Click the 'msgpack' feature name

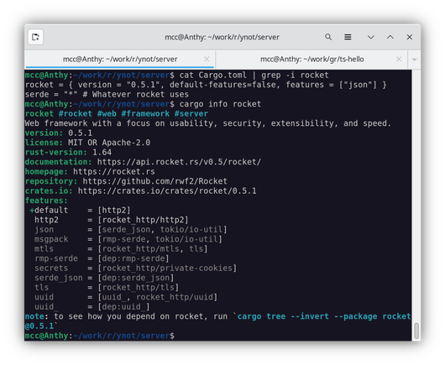51,239
